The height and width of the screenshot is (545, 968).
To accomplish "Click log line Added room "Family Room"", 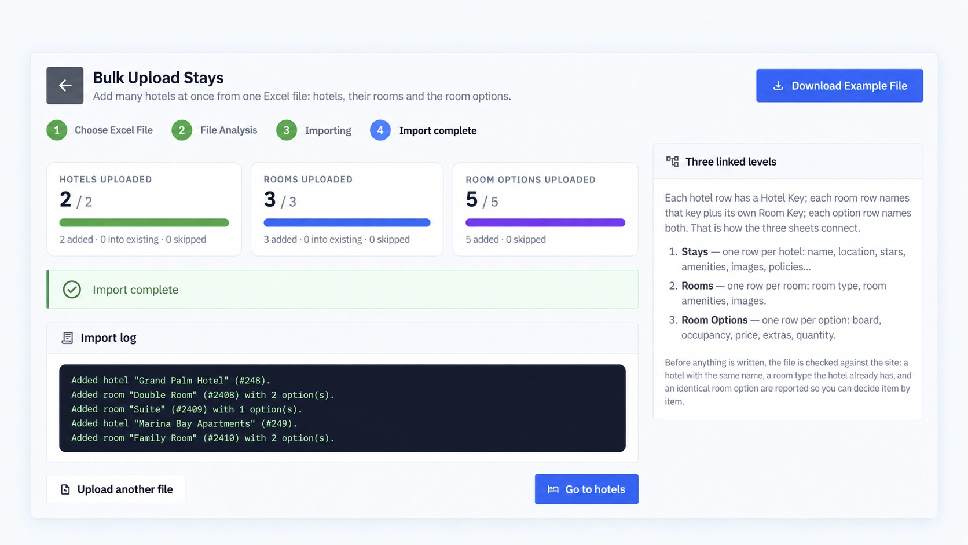I will tap(203, 438).
